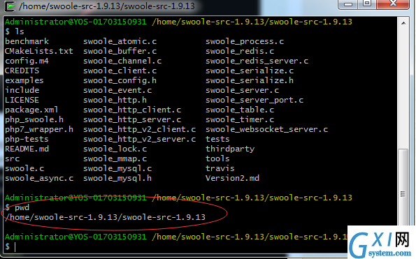416x259 pixels.
Task: Click the travis directory name
Action: (x=220, y=168)
